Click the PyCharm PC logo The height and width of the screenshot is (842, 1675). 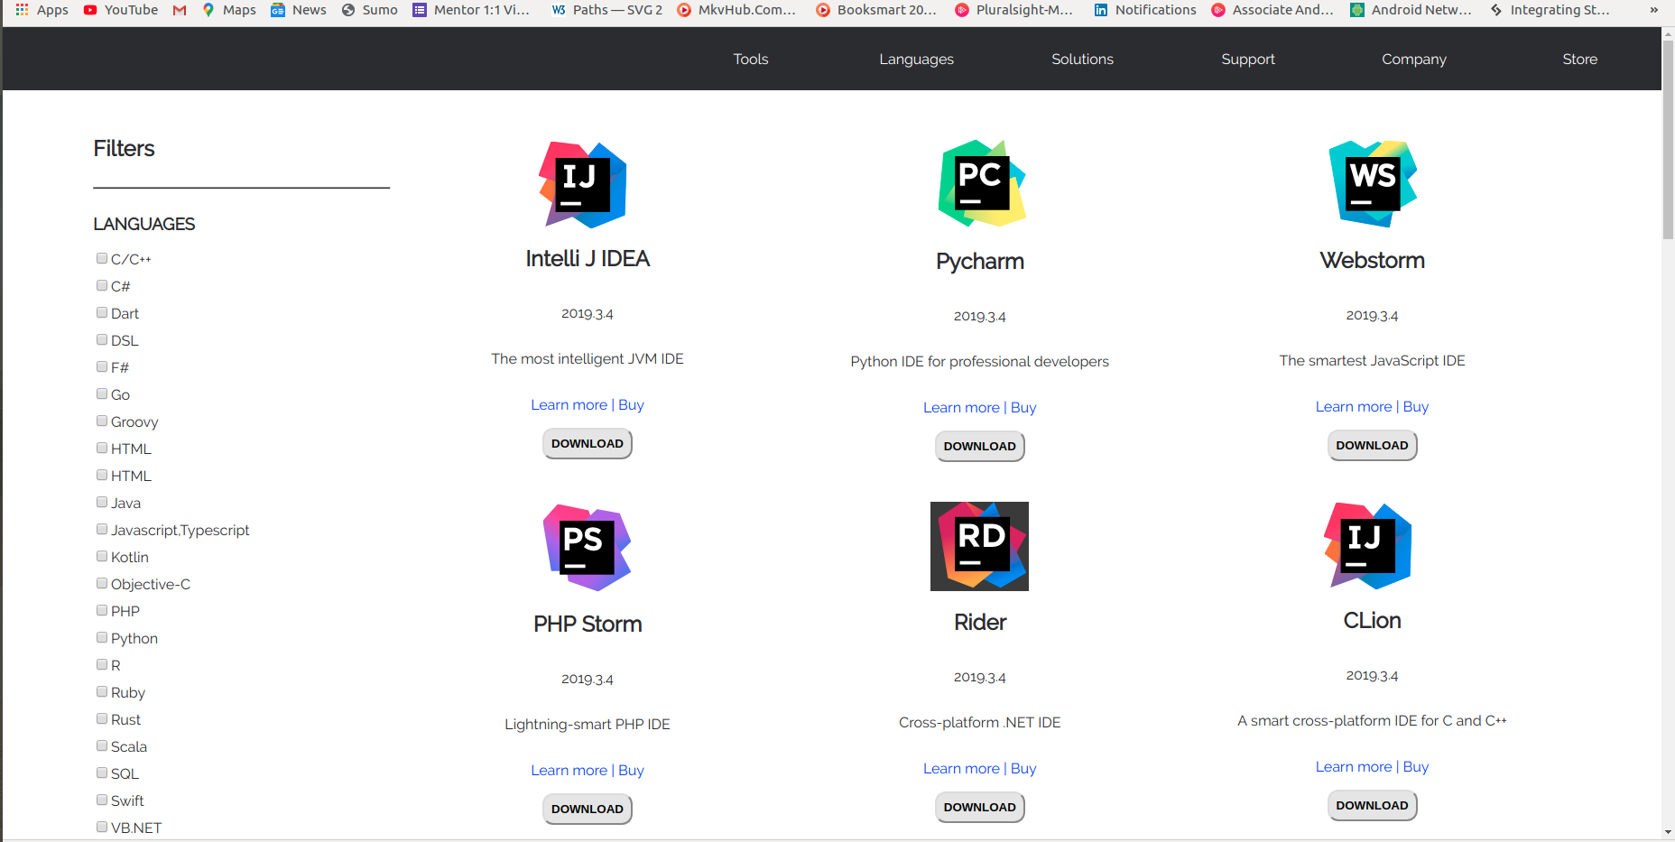(982, 183)
